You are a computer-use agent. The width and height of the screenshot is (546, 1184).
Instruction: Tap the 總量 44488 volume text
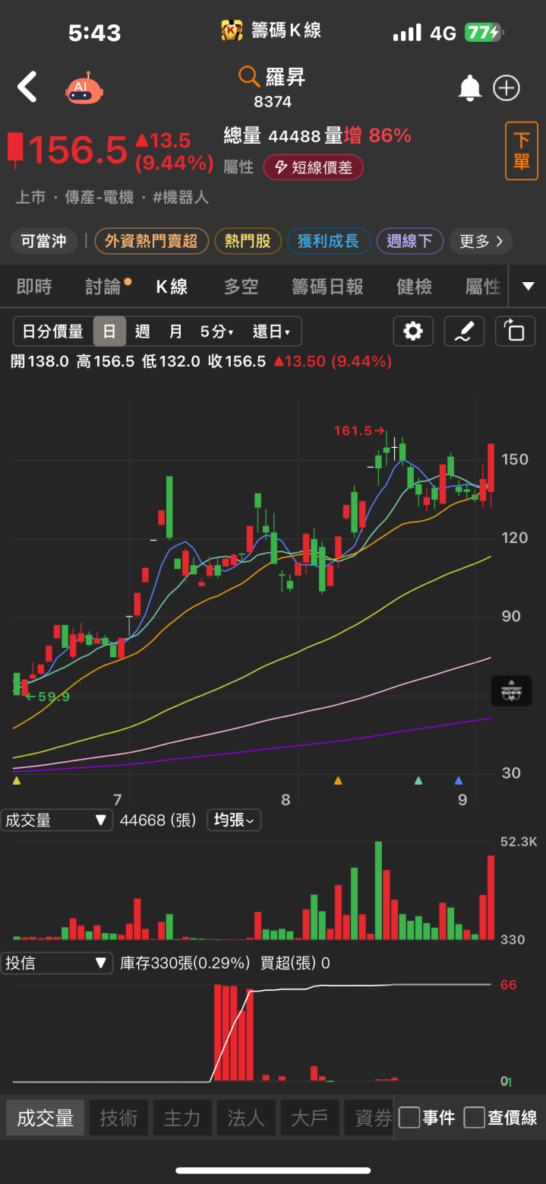[x=272, y=136]
